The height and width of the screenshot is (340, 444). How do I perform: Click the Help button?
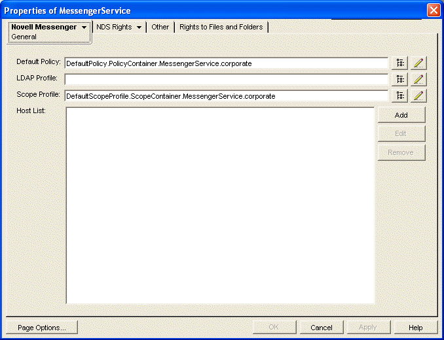415,328
